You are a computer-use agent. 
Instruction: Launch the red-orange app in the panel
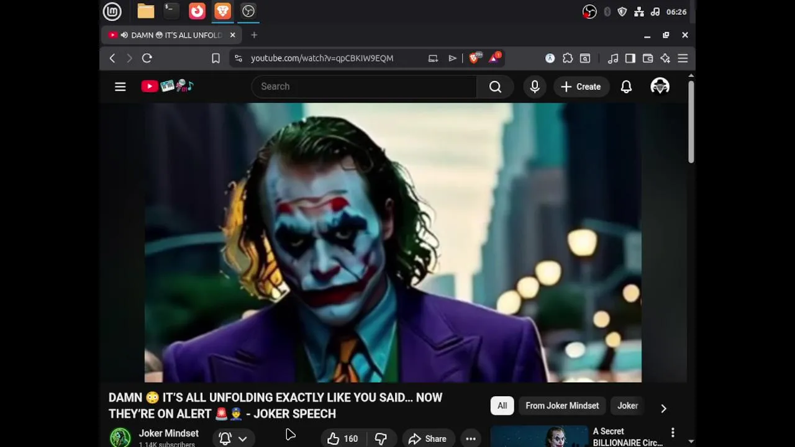click(197, 11)
